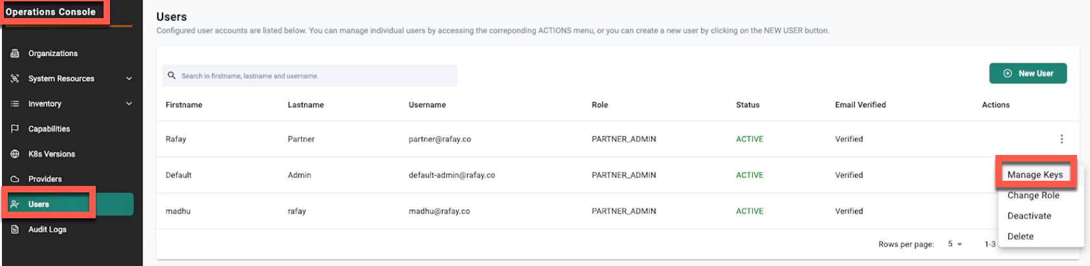The width and height of the screenshot is (1090, 266).
Task: Click the Organizations building icon in sidebar
Action: pyautogui.click(x=15, y=54)
